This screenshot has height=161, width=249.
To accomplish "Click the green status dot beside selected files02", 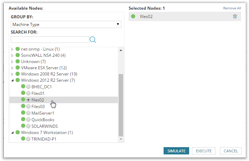I will [133, 16].
